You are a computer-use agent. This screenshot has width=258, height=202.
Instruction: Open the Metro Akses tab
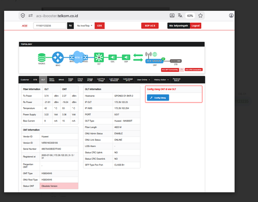[52, 80]
